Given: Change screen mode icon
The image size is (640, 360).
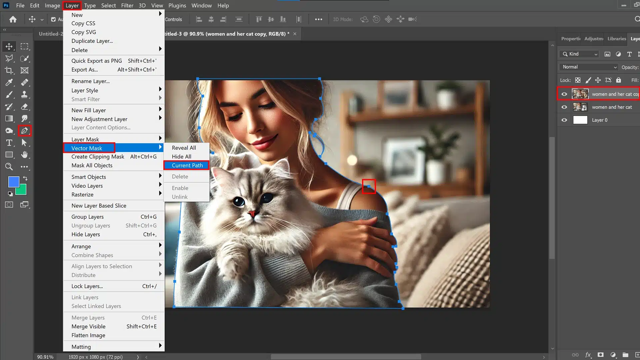Looking at the screenshot, I should [x=24, y=205].
